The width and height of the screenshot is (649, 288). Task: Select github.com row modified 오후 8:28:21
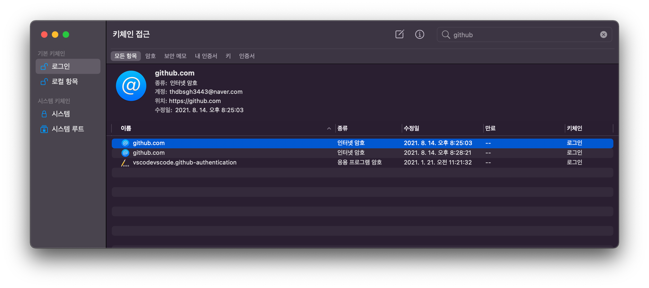tap(362, 153)
